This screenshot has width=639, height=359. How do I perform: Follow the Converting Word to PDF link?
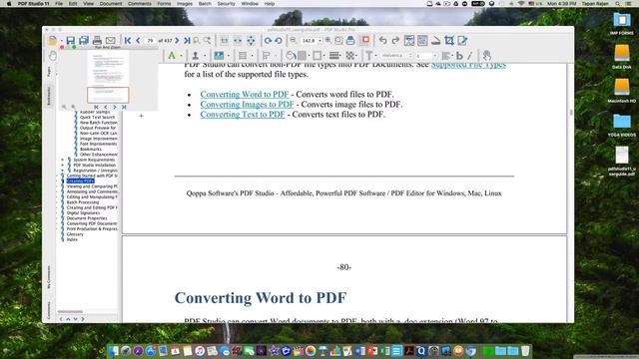pos(244,94)
